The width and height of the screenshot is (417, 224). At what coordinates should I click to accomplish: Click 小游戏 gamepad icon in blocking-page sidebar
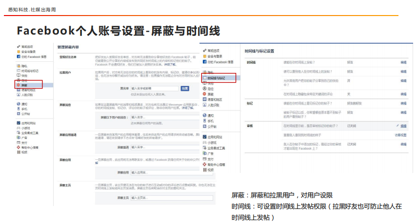click(19, 128)
